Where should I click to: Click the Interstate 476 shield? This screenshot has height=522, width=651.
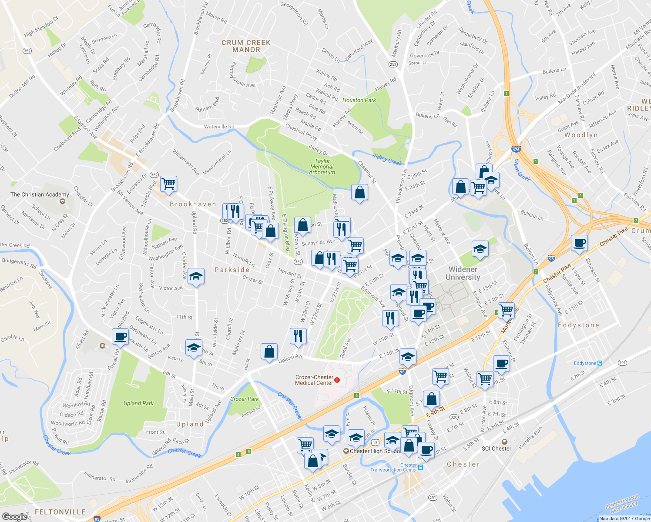tap(516, 149)
